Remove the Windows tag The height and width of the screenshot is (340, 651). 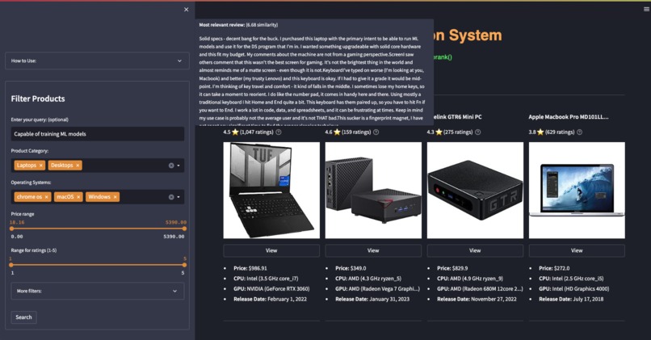(115, 197)
